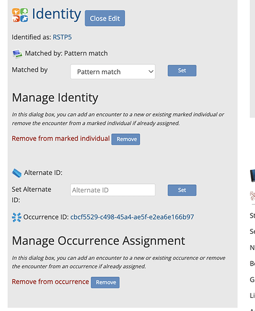Click the laptop icon beside Matched by: Pattern match
Image resolution: width=255 pixels, height=311 pixels.
tap(17, 53)
